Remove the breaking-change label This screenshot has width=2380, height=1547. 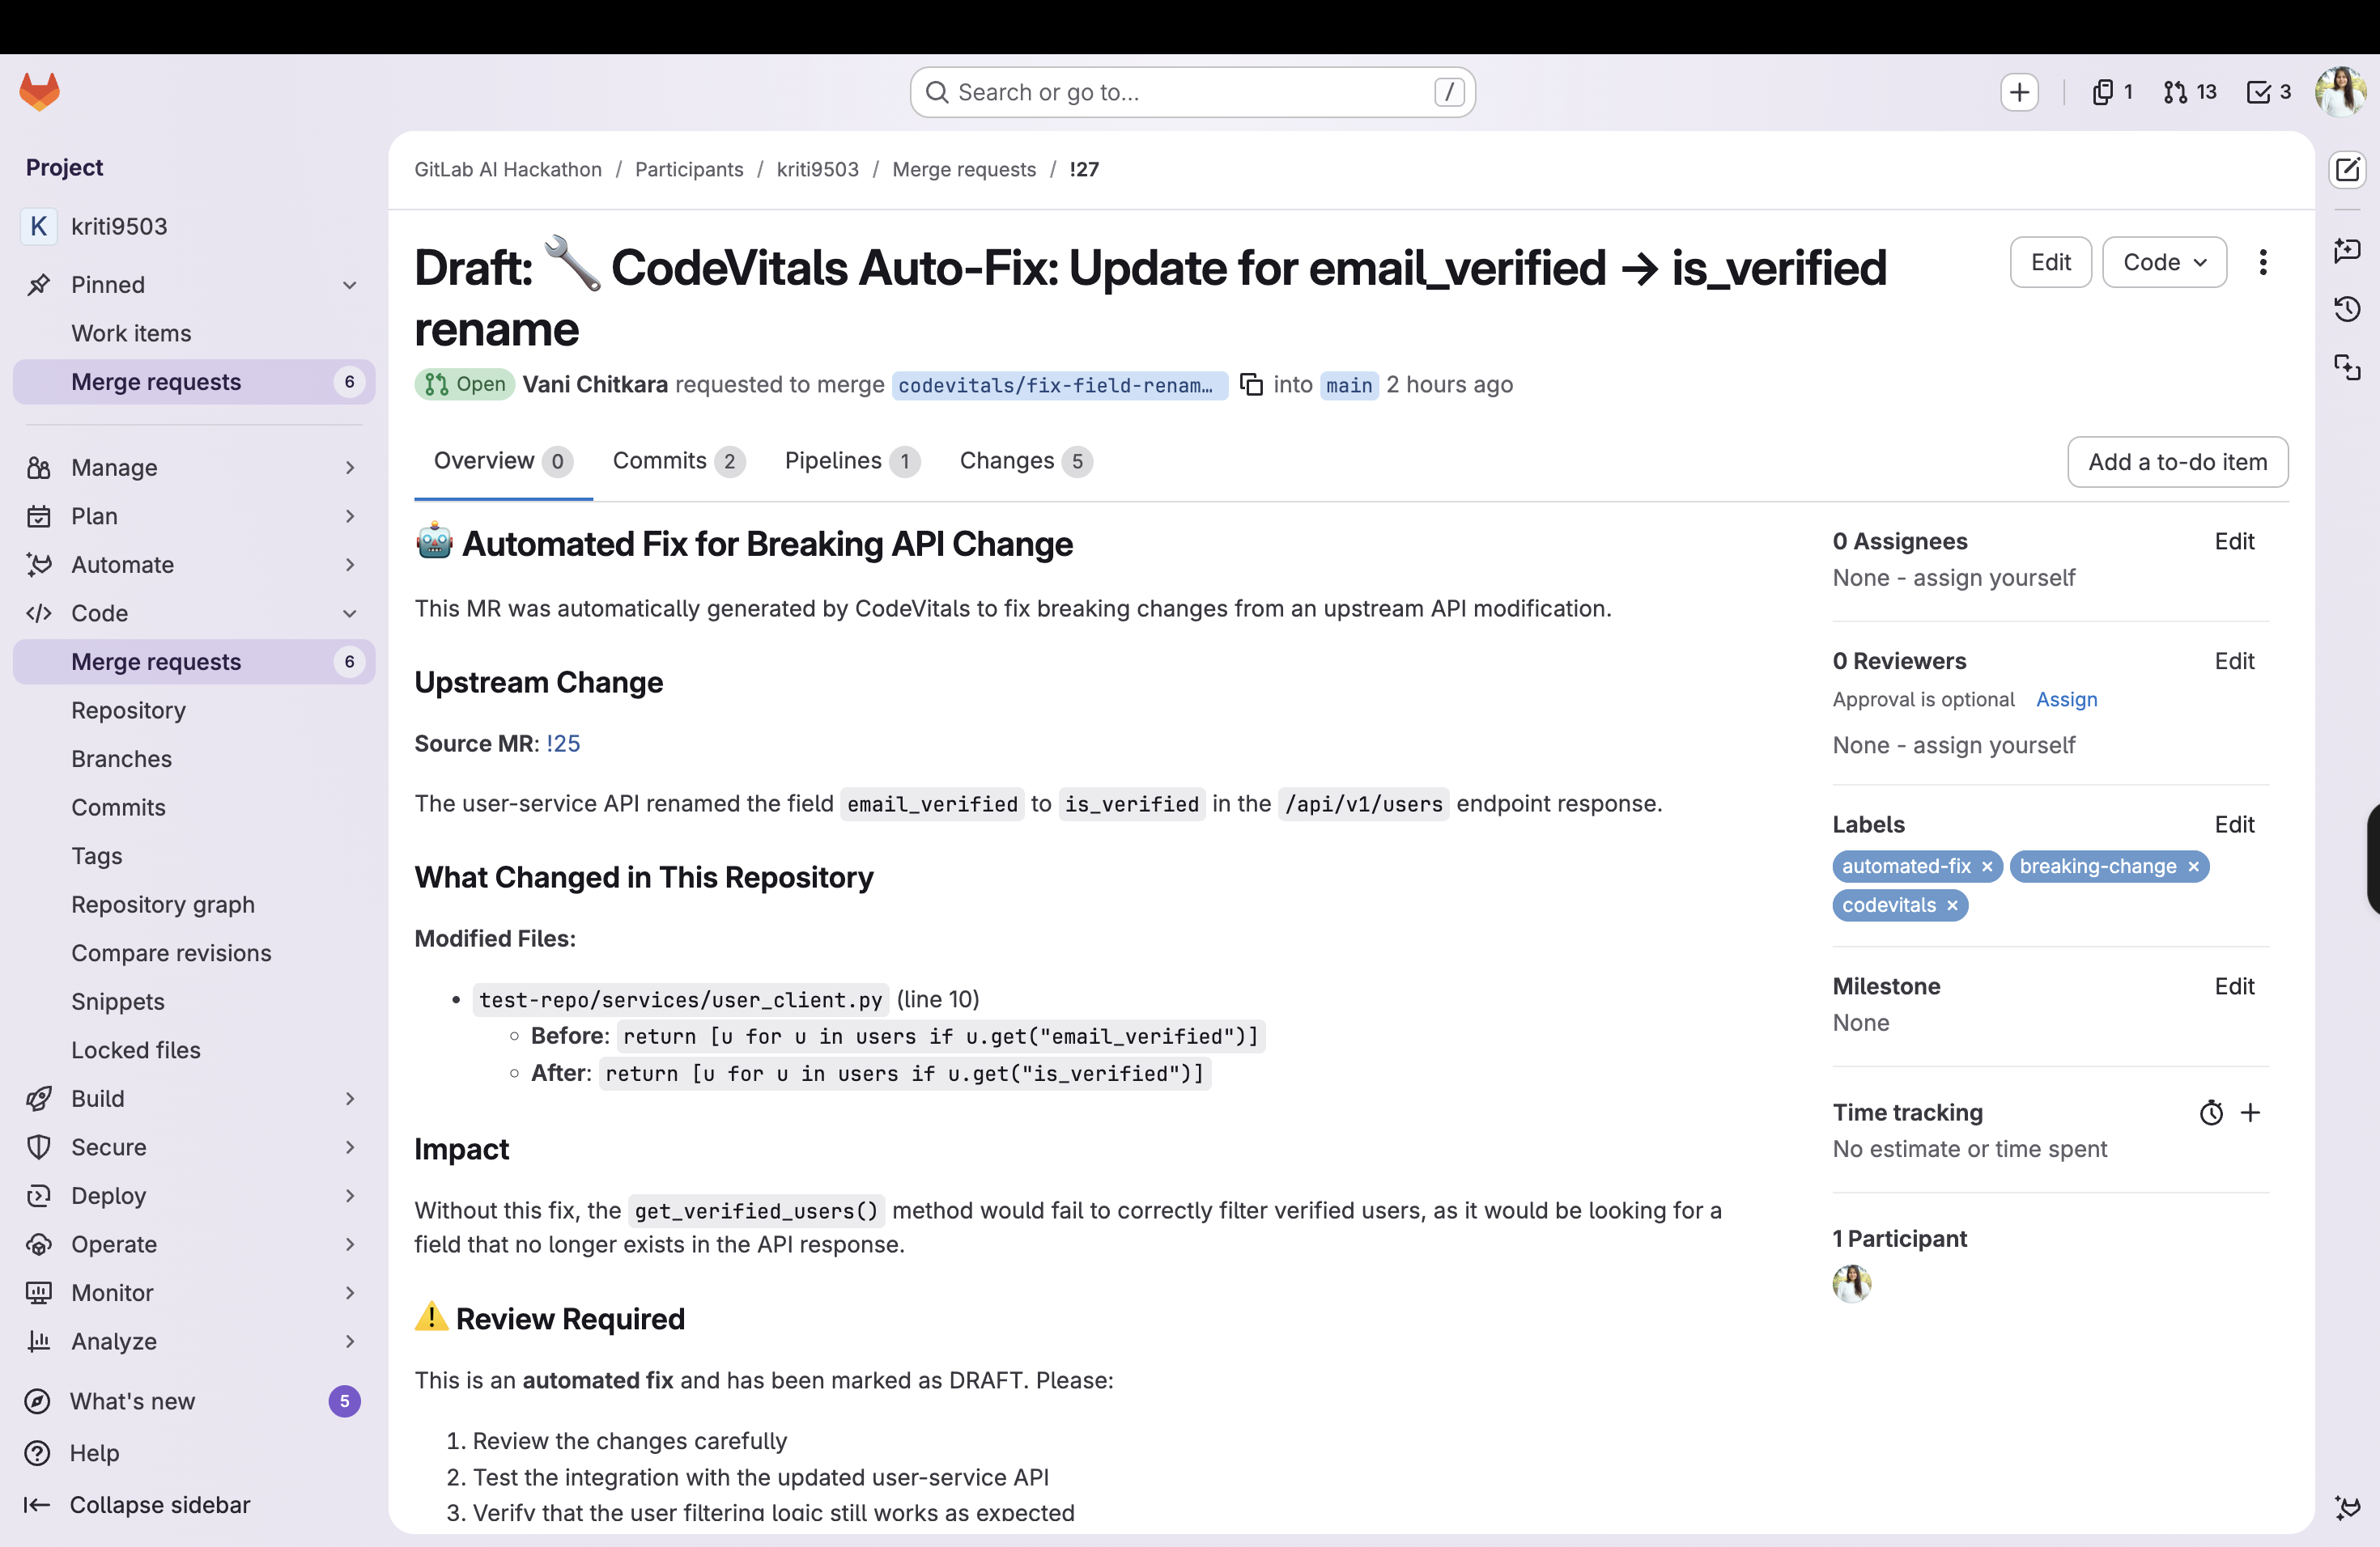(2193, 867)
